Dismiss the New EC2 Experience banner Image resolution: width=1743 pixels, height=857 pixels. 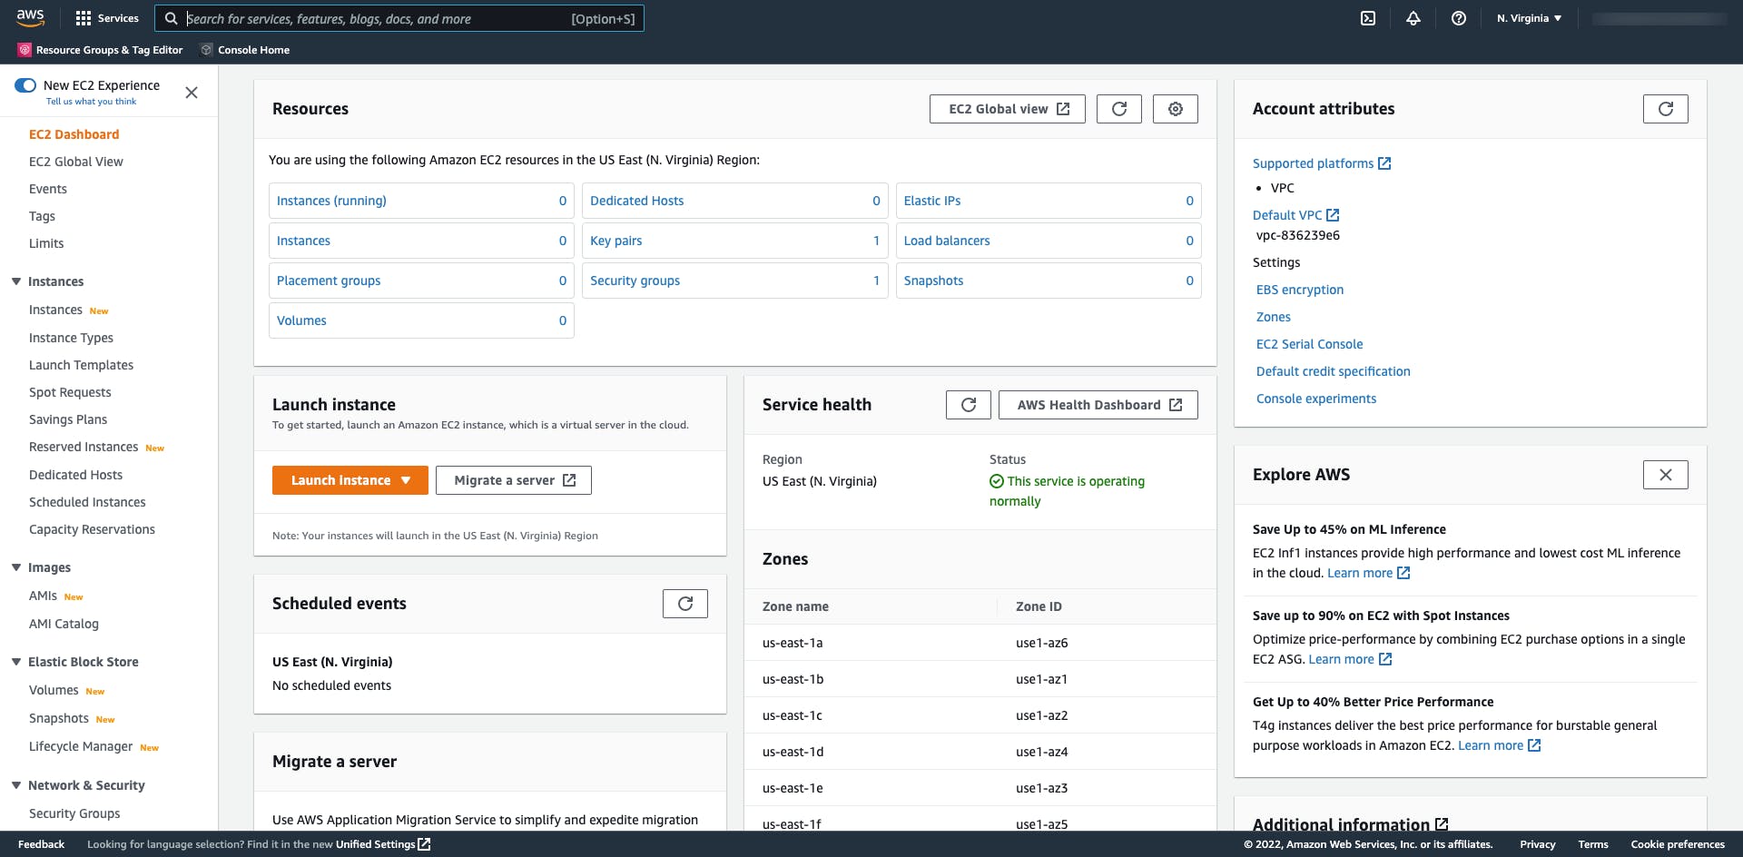(192, 93)
